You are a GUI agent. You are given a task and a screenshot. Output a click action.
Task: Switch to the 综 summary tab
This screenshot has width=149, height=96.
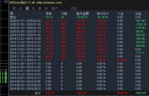tap(14, 8)
